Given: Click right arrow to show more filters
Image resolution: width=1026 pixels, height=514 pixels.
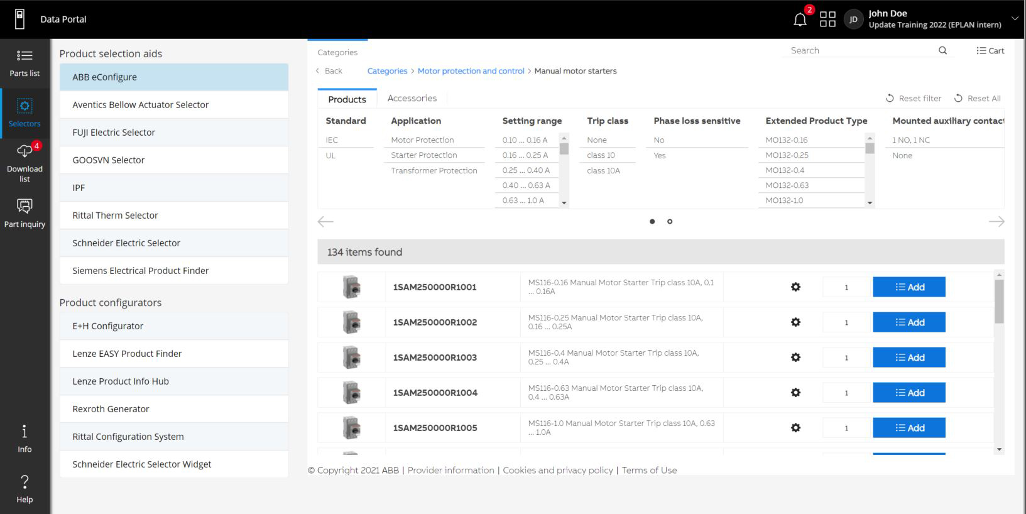Looking at the screenshot, I should click(996, 221).
